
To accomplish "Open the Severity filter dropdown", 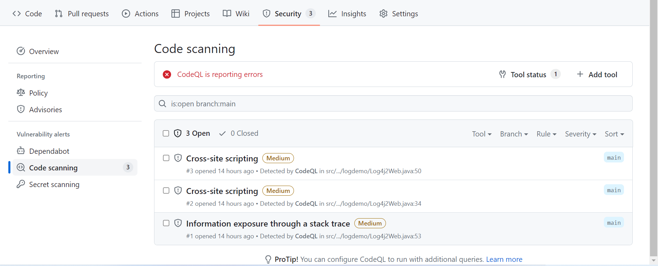I will click(x=580, y=134).
